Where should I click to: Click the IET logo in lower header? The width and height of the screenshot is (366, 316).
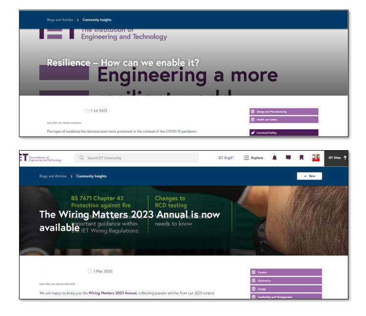point(41,158)
